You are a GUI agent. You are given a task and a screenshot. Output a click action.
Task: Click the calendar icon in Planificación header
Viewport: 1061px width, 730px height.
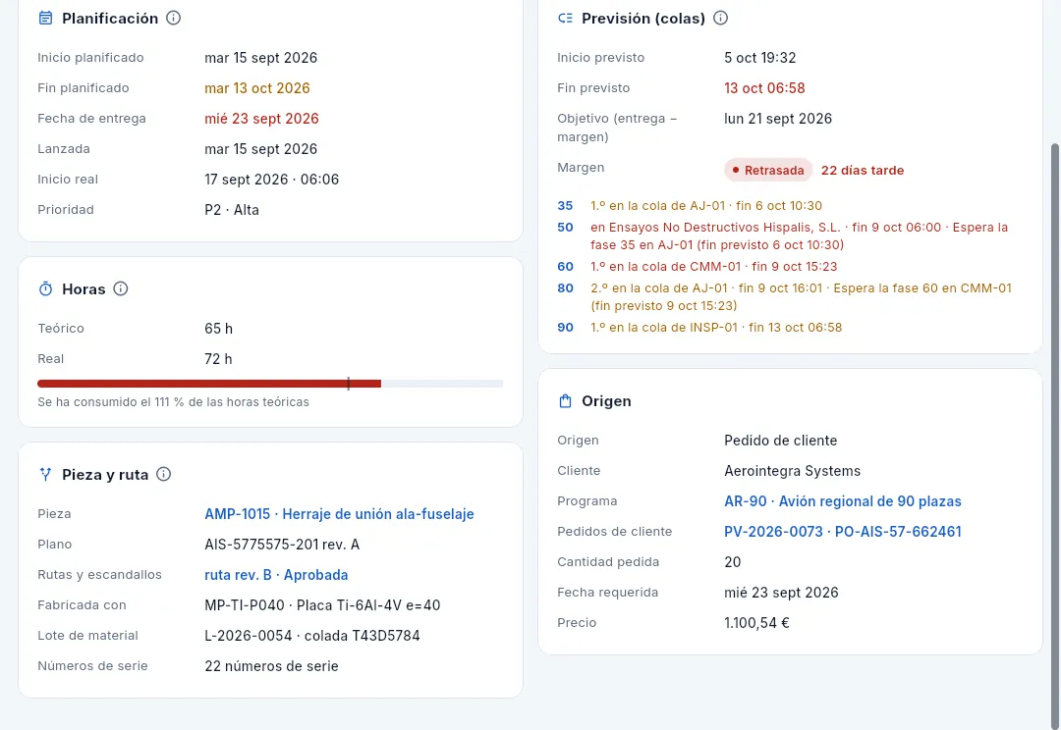(45, 19)
